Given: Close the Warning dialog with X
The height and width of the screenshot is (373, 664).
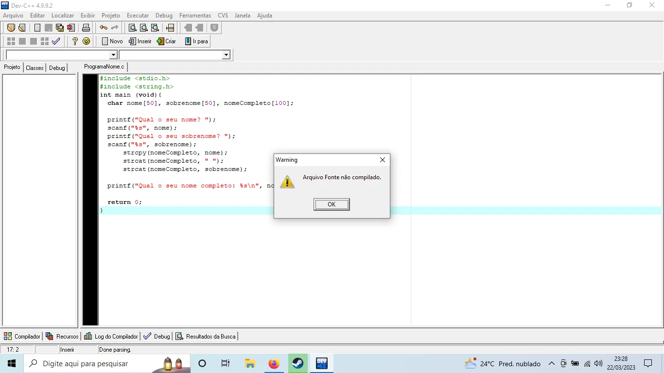Looking at the screenshot, I should point(382,160).
